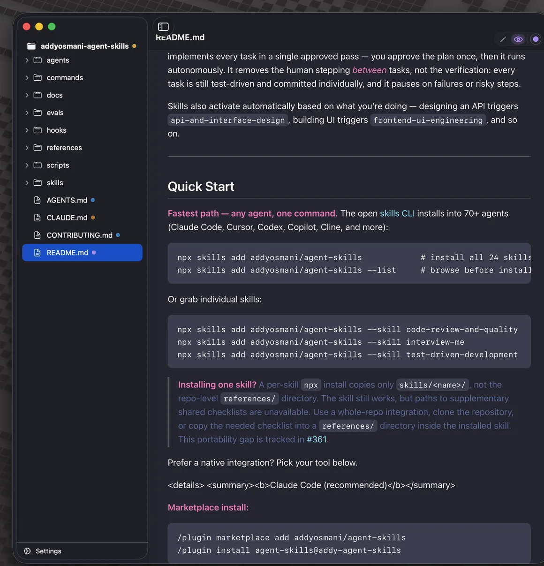Viewport: 544px width, 566px height.
Task: Maximize window with green traffic light
Action: (x=52, y=27)
